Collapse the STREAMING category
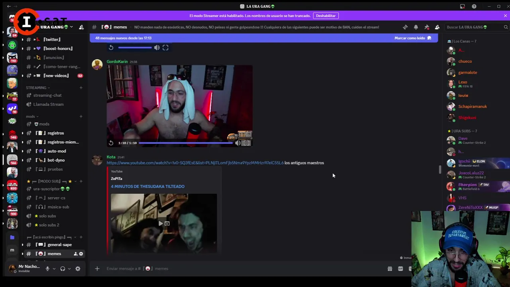 pyautogui.click(x=38, y=88)
